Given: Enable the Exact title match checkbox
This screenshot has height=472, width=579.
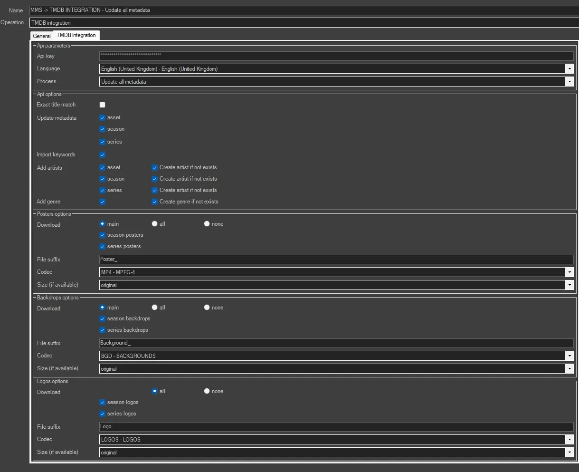Looking at the screenshot, I should [102, 105].
